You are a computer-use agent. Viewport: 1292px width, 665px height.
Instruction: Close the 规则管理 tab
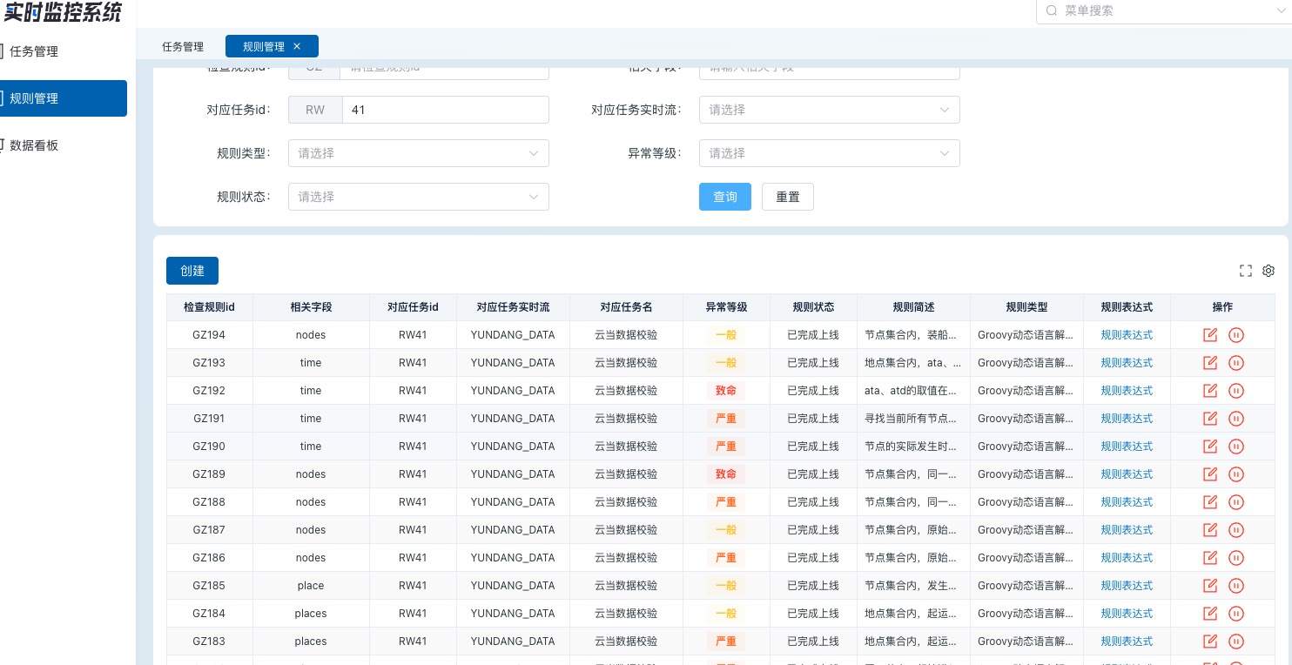297,46
